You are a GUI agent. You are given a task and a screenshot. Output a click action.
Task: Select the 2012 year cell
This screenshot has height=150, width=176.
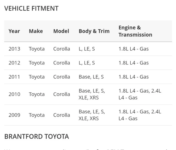tap(14, 63)
